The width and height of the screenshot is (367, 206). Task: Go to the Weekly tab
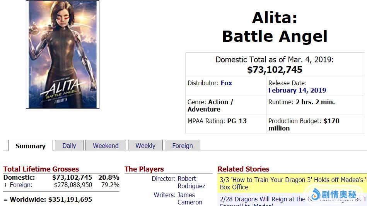(x=145, y=146)
